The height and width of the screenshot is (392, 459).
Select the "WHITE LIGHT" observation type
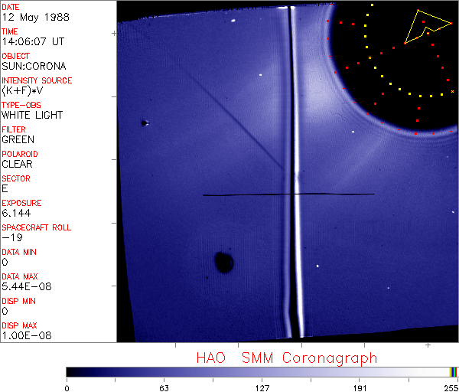click(x=32, y=115)
